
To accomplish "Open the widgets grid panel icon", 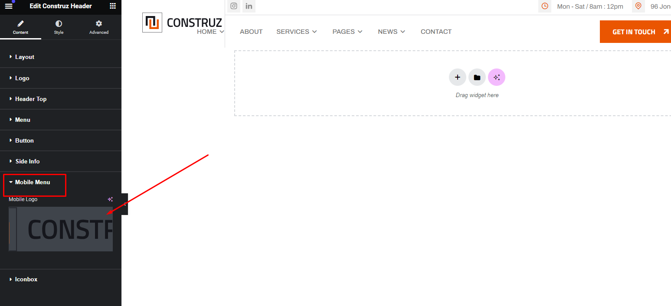I will click(x=113, y=6).
